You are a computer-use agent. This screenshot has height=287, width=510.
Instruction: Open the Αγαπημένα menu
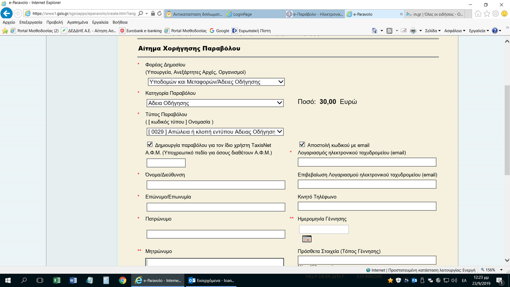[77, 22]
